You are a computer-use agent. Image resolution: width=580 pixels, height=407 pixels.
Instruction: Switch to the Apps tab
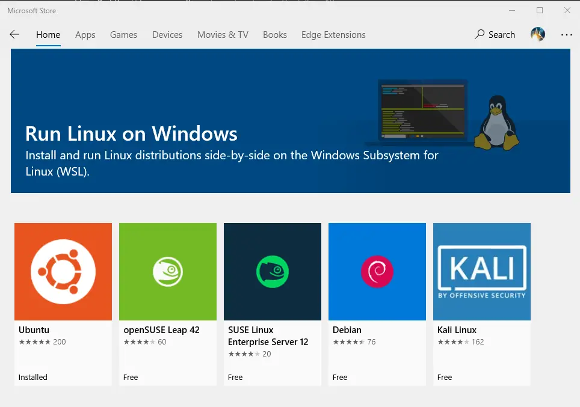click(85, 35)
